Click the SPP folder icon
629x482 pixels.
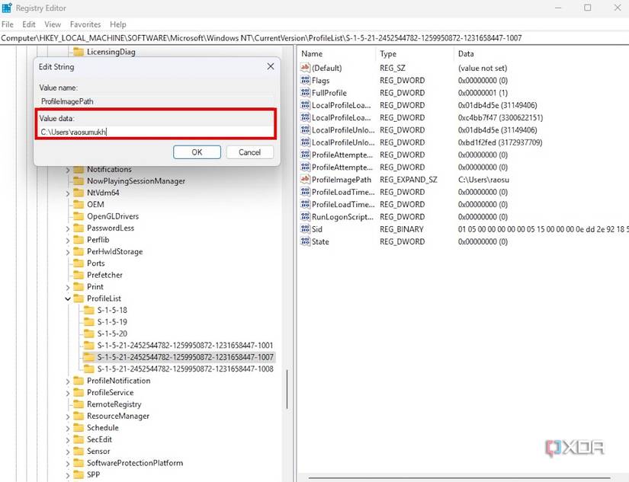point(79,474)
